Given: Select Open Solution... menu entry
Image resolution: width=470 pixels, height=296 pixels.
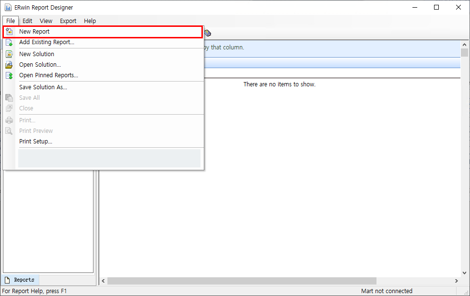Looking at the screenshot, I should click(103, 64).
